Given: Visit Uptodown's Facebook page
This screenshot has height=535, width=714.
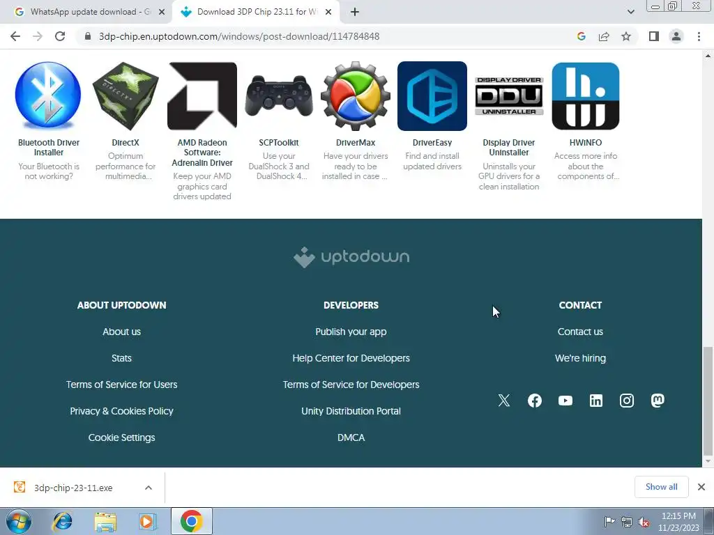Looking at the screenshot, I should pyautogui.click(x=535, y=401).
